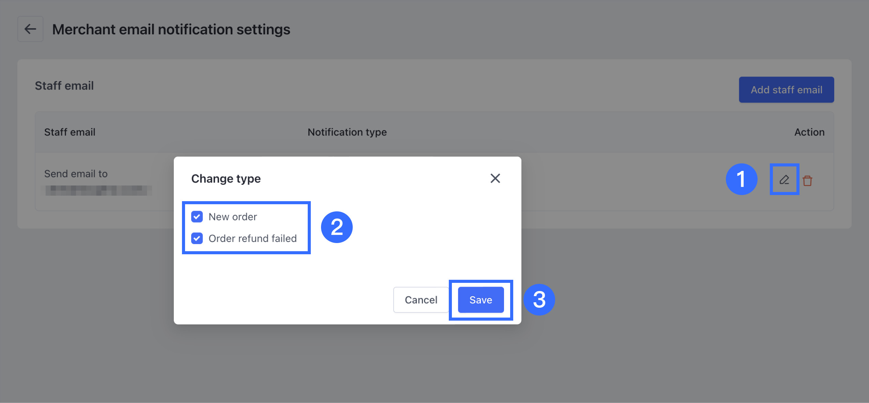The width and height of the screenshot is (869, 403).
Task: Go back using the left arrow button
Action: click(x=30, y=29)
